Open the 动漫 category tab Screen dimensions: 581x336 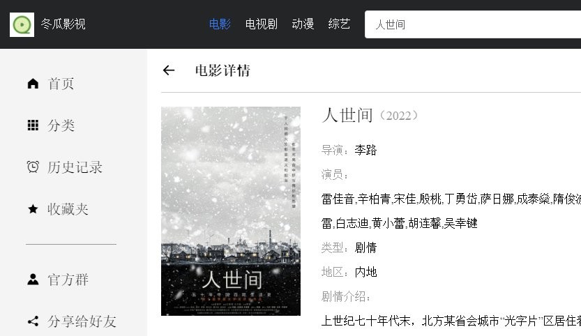(x=303, y=24)
